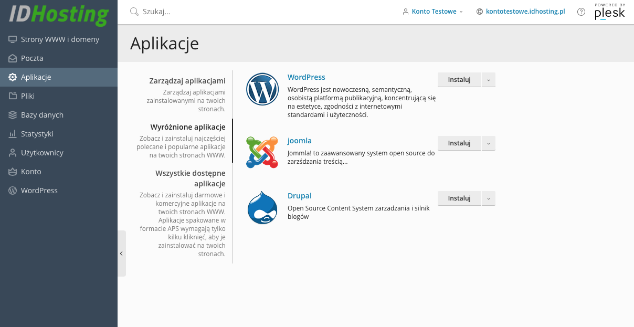Viewport: 634px width, 327px height.
Task: Click the user icon next to Konto Testowe
Action: click(x=406, y=12)
